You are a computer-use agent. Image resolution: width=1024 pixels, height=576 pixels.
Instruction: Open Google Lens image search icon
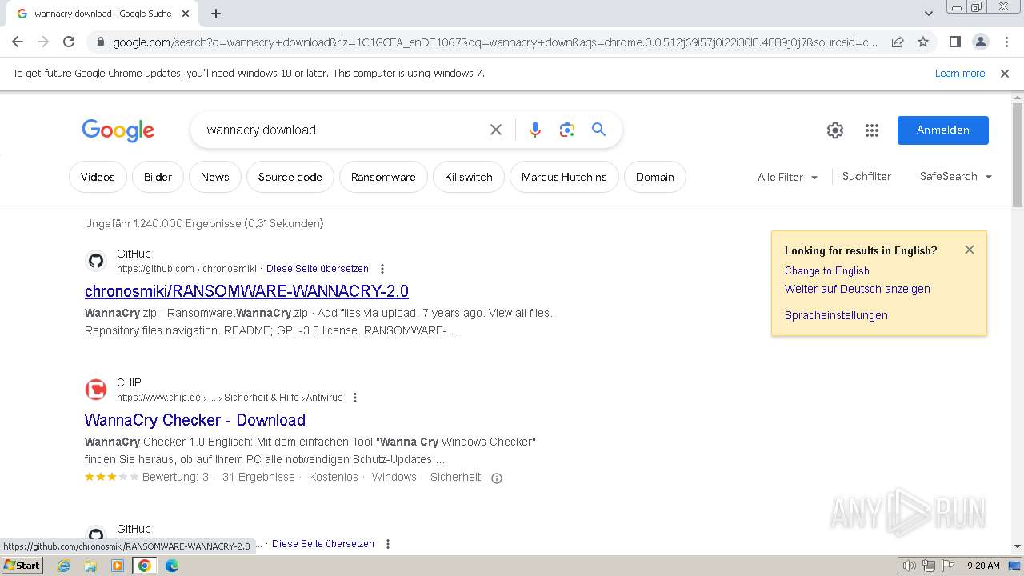[567, 130]
